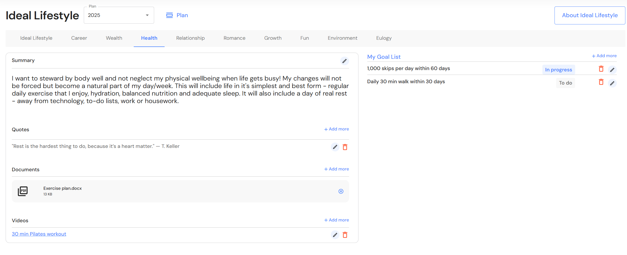
Task: Add more quotes
Action: click(x=336, y=129)
